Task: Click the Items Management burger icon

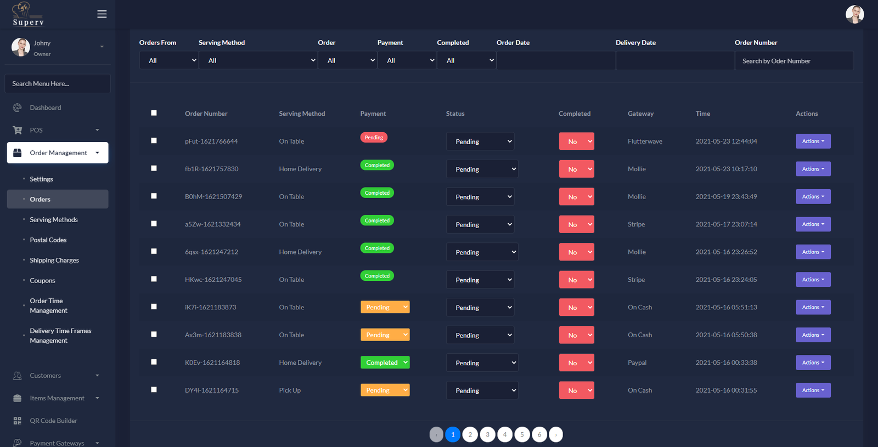Action: (x=18, y=398)
